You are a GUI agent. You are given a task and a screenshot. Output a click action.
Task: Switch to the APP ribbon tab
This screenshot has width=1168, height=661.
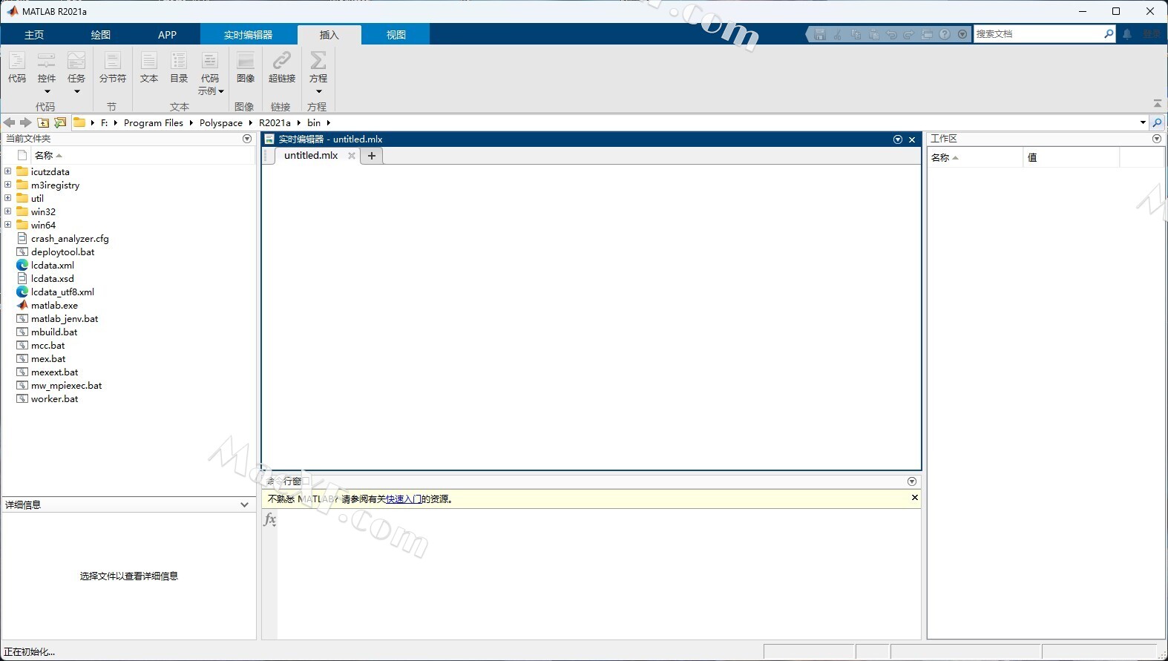click(168, 35)
